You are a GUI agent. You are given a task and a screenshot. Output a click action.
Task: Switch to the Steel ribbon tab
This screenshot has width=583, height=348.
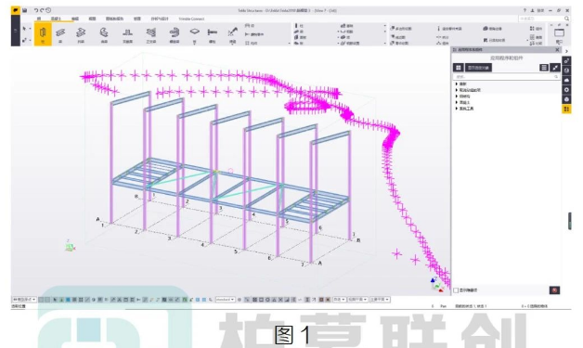[39, 19]
